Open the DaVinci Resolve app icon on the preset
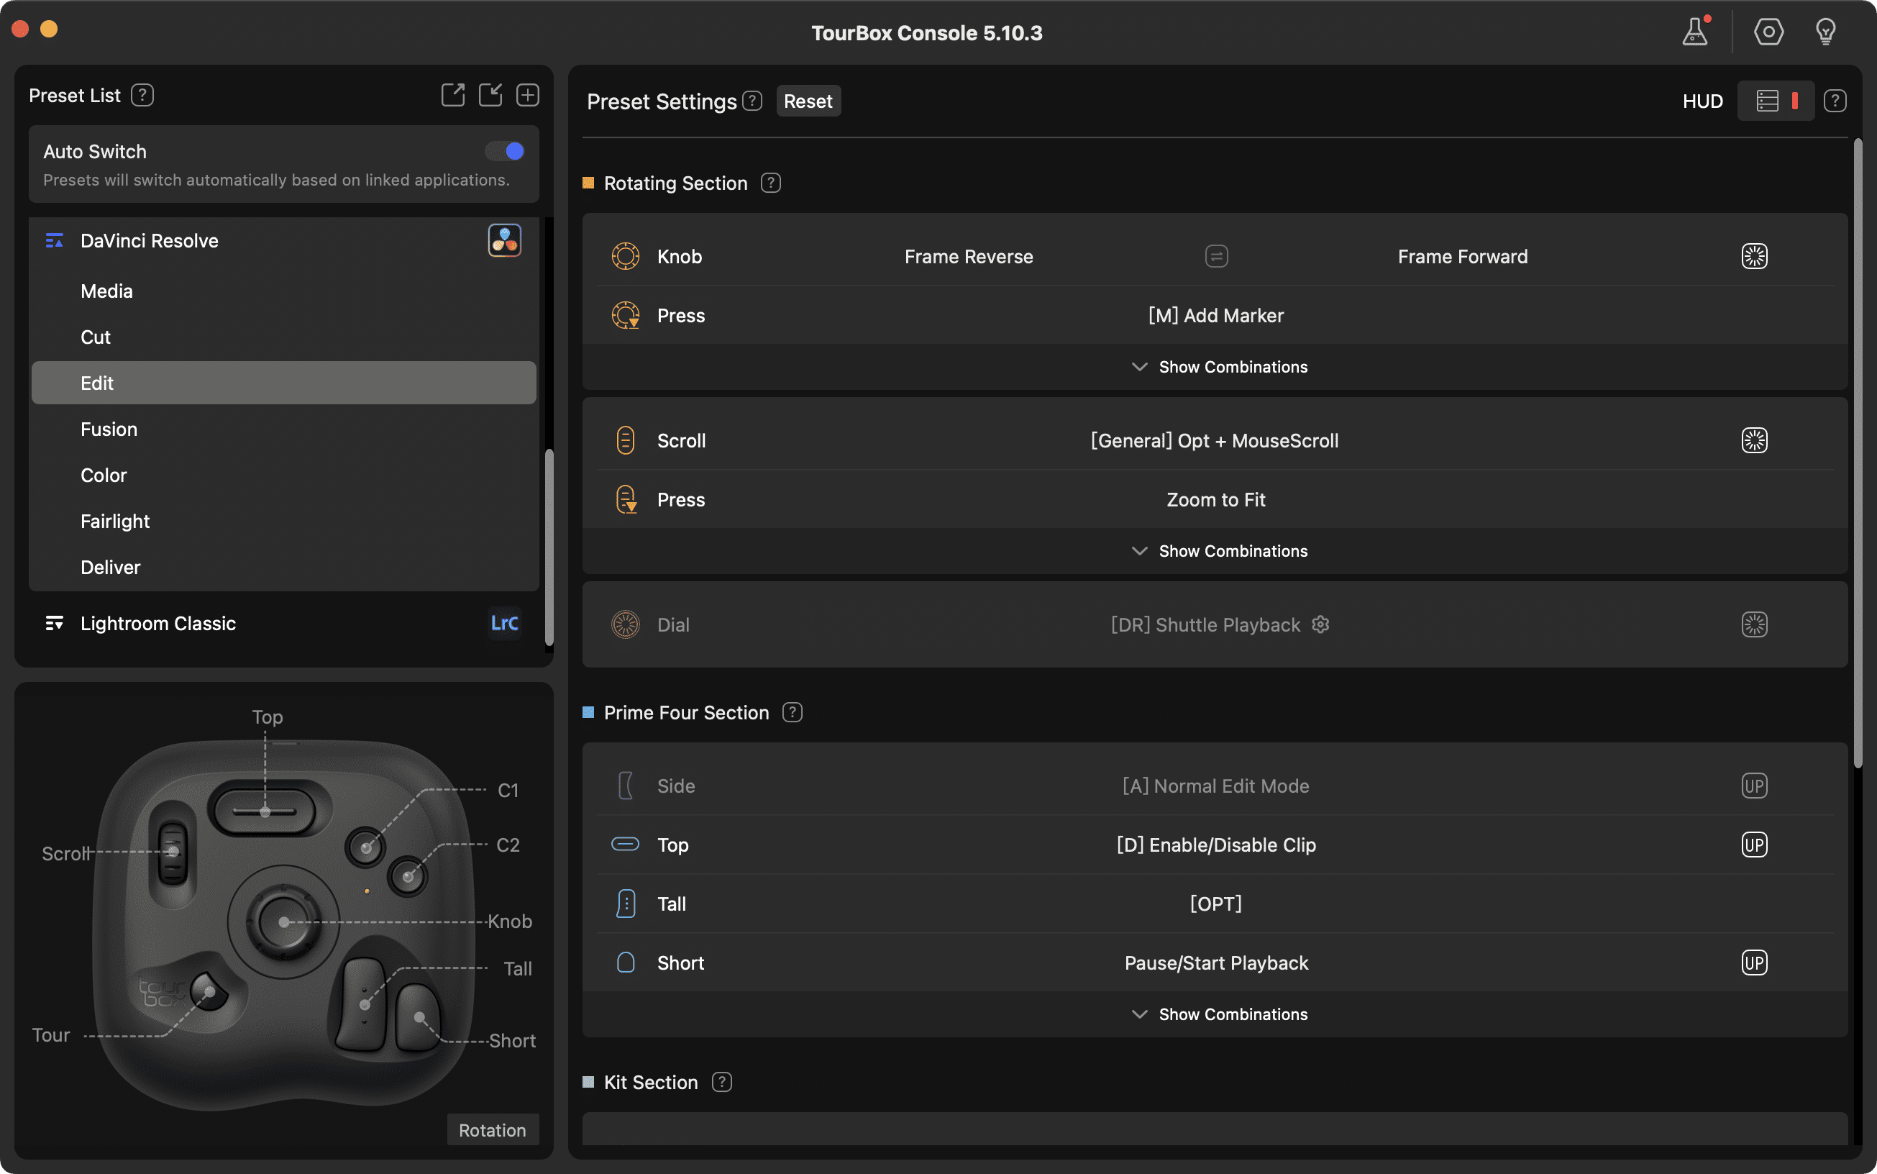 [504, 240]
